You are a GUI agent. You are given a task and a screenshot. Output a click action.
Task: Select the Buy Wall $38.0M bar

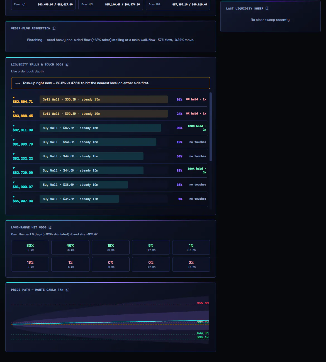click(x=84, y=185)
